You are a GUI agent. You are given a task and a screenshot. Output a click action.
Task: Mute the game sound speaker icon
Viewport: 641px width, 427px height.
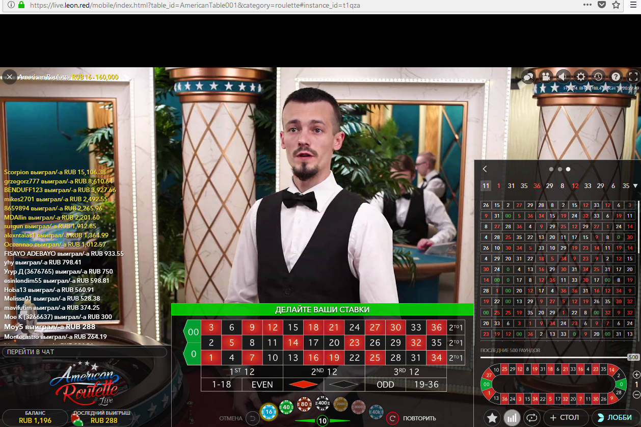click(x=563, y=77)
